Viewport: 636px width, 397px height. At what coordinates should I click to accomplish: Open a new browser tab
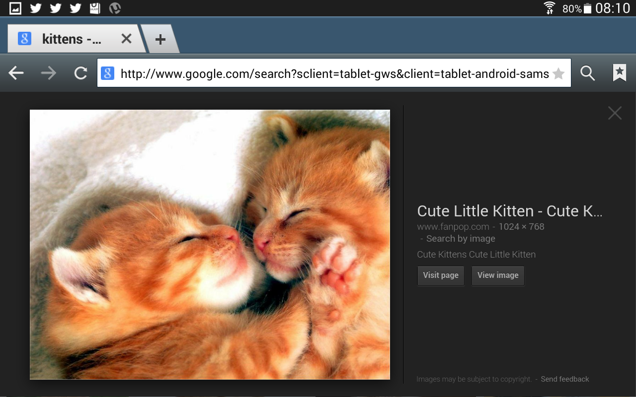coord(160,39)
